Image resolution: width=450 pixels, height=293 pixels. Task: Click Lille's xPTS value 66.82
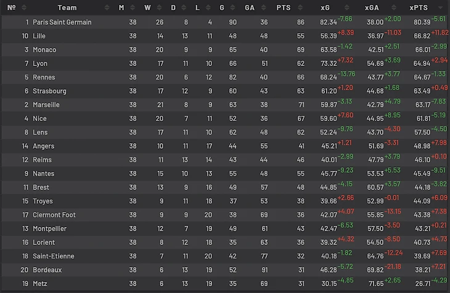coord(422,36)
